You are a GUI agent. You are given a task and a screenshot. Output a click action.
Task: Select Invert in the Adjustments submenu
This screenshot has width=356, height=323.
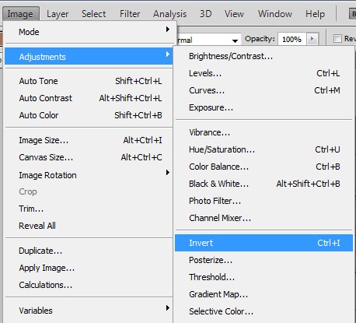(264, 243)
